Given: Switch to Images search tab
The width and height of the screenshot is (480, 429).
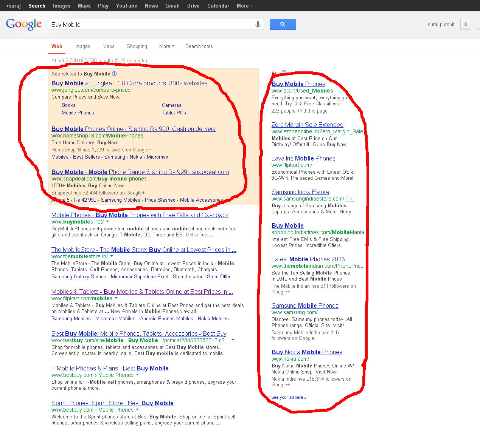Looking at the screenshot, I should coord(82,46).
